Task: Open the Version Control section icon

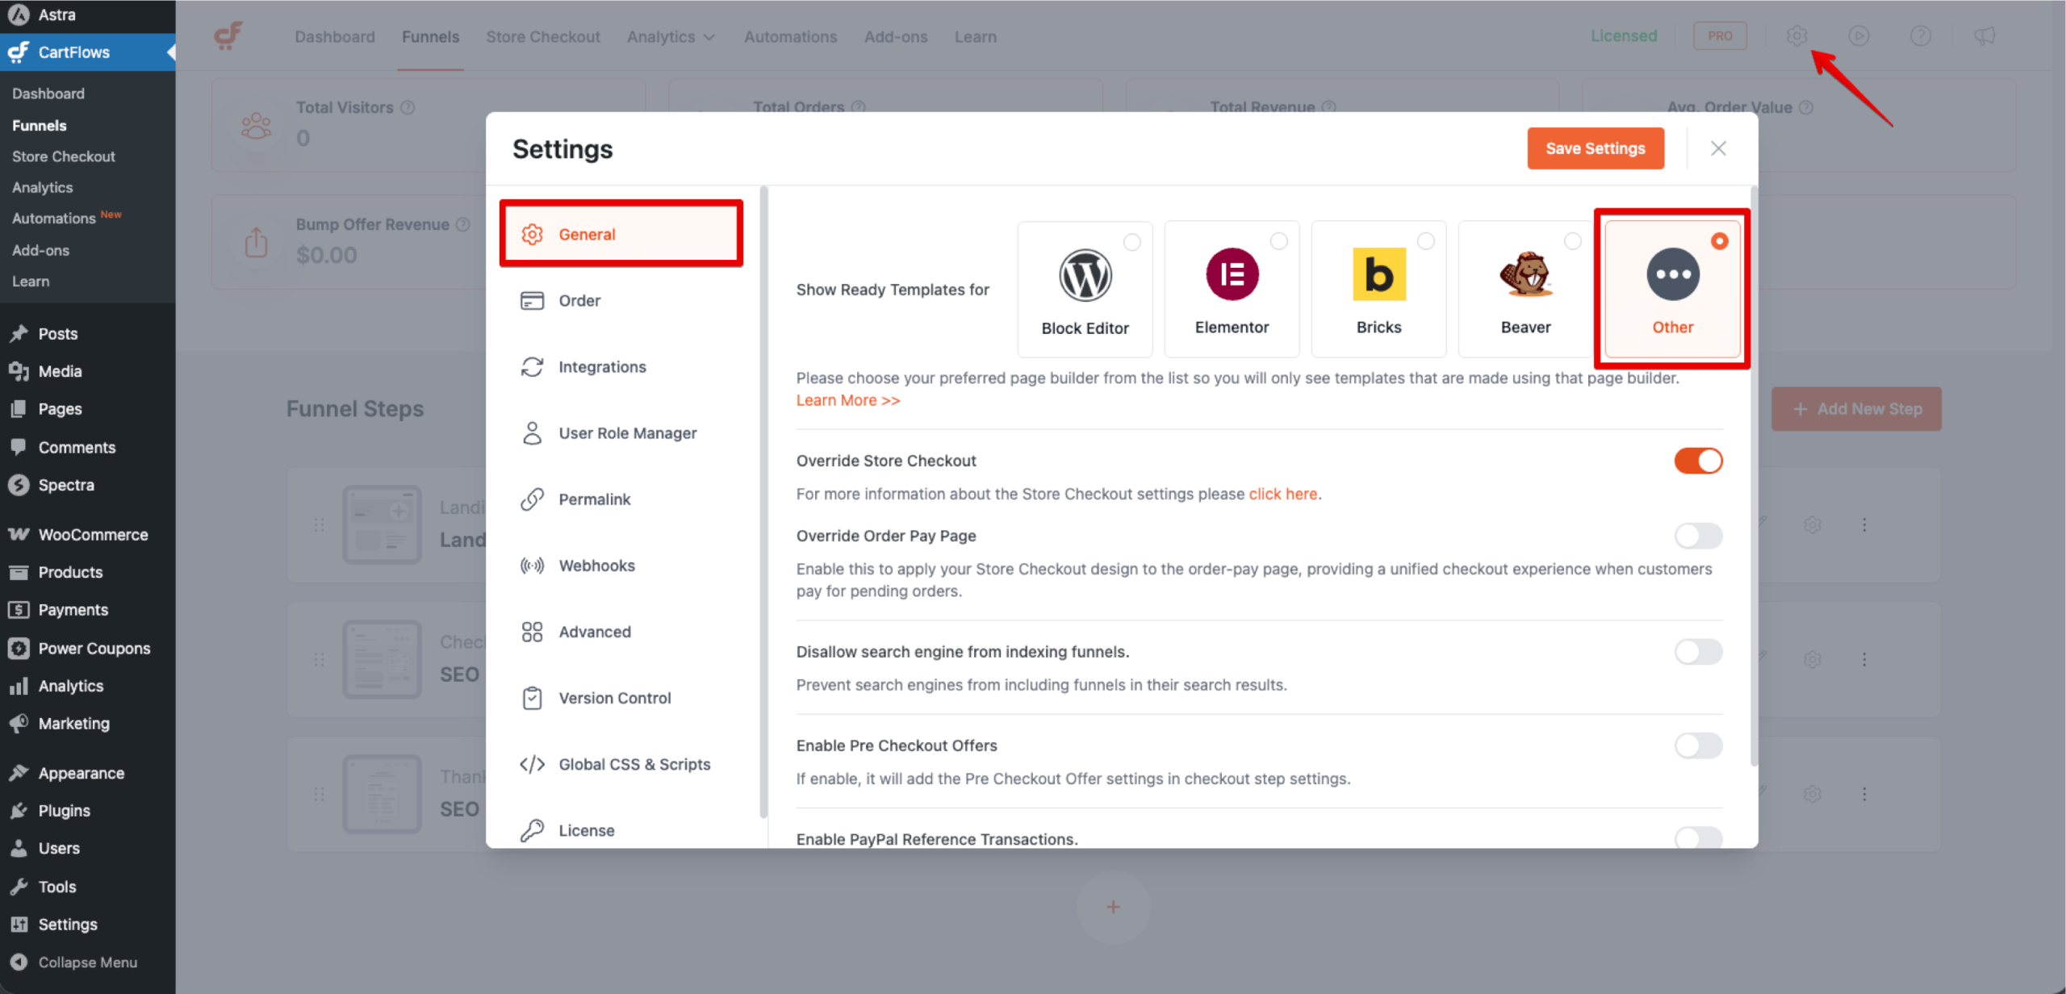Action: pos(532,697)
